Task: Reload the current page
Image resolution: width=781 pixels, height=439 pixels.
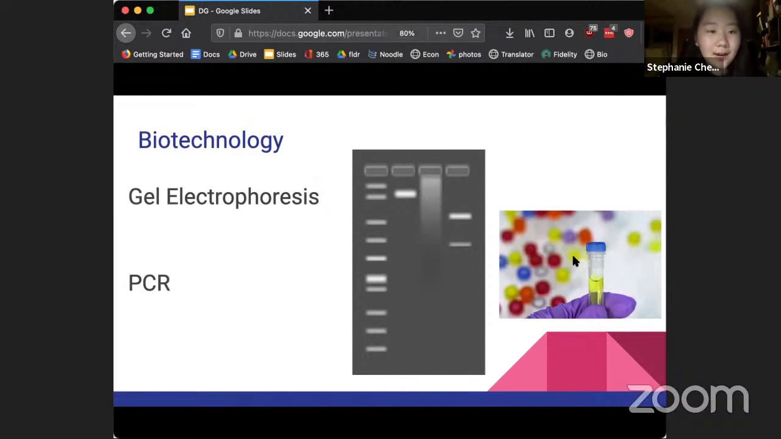Action: [166, 33]
